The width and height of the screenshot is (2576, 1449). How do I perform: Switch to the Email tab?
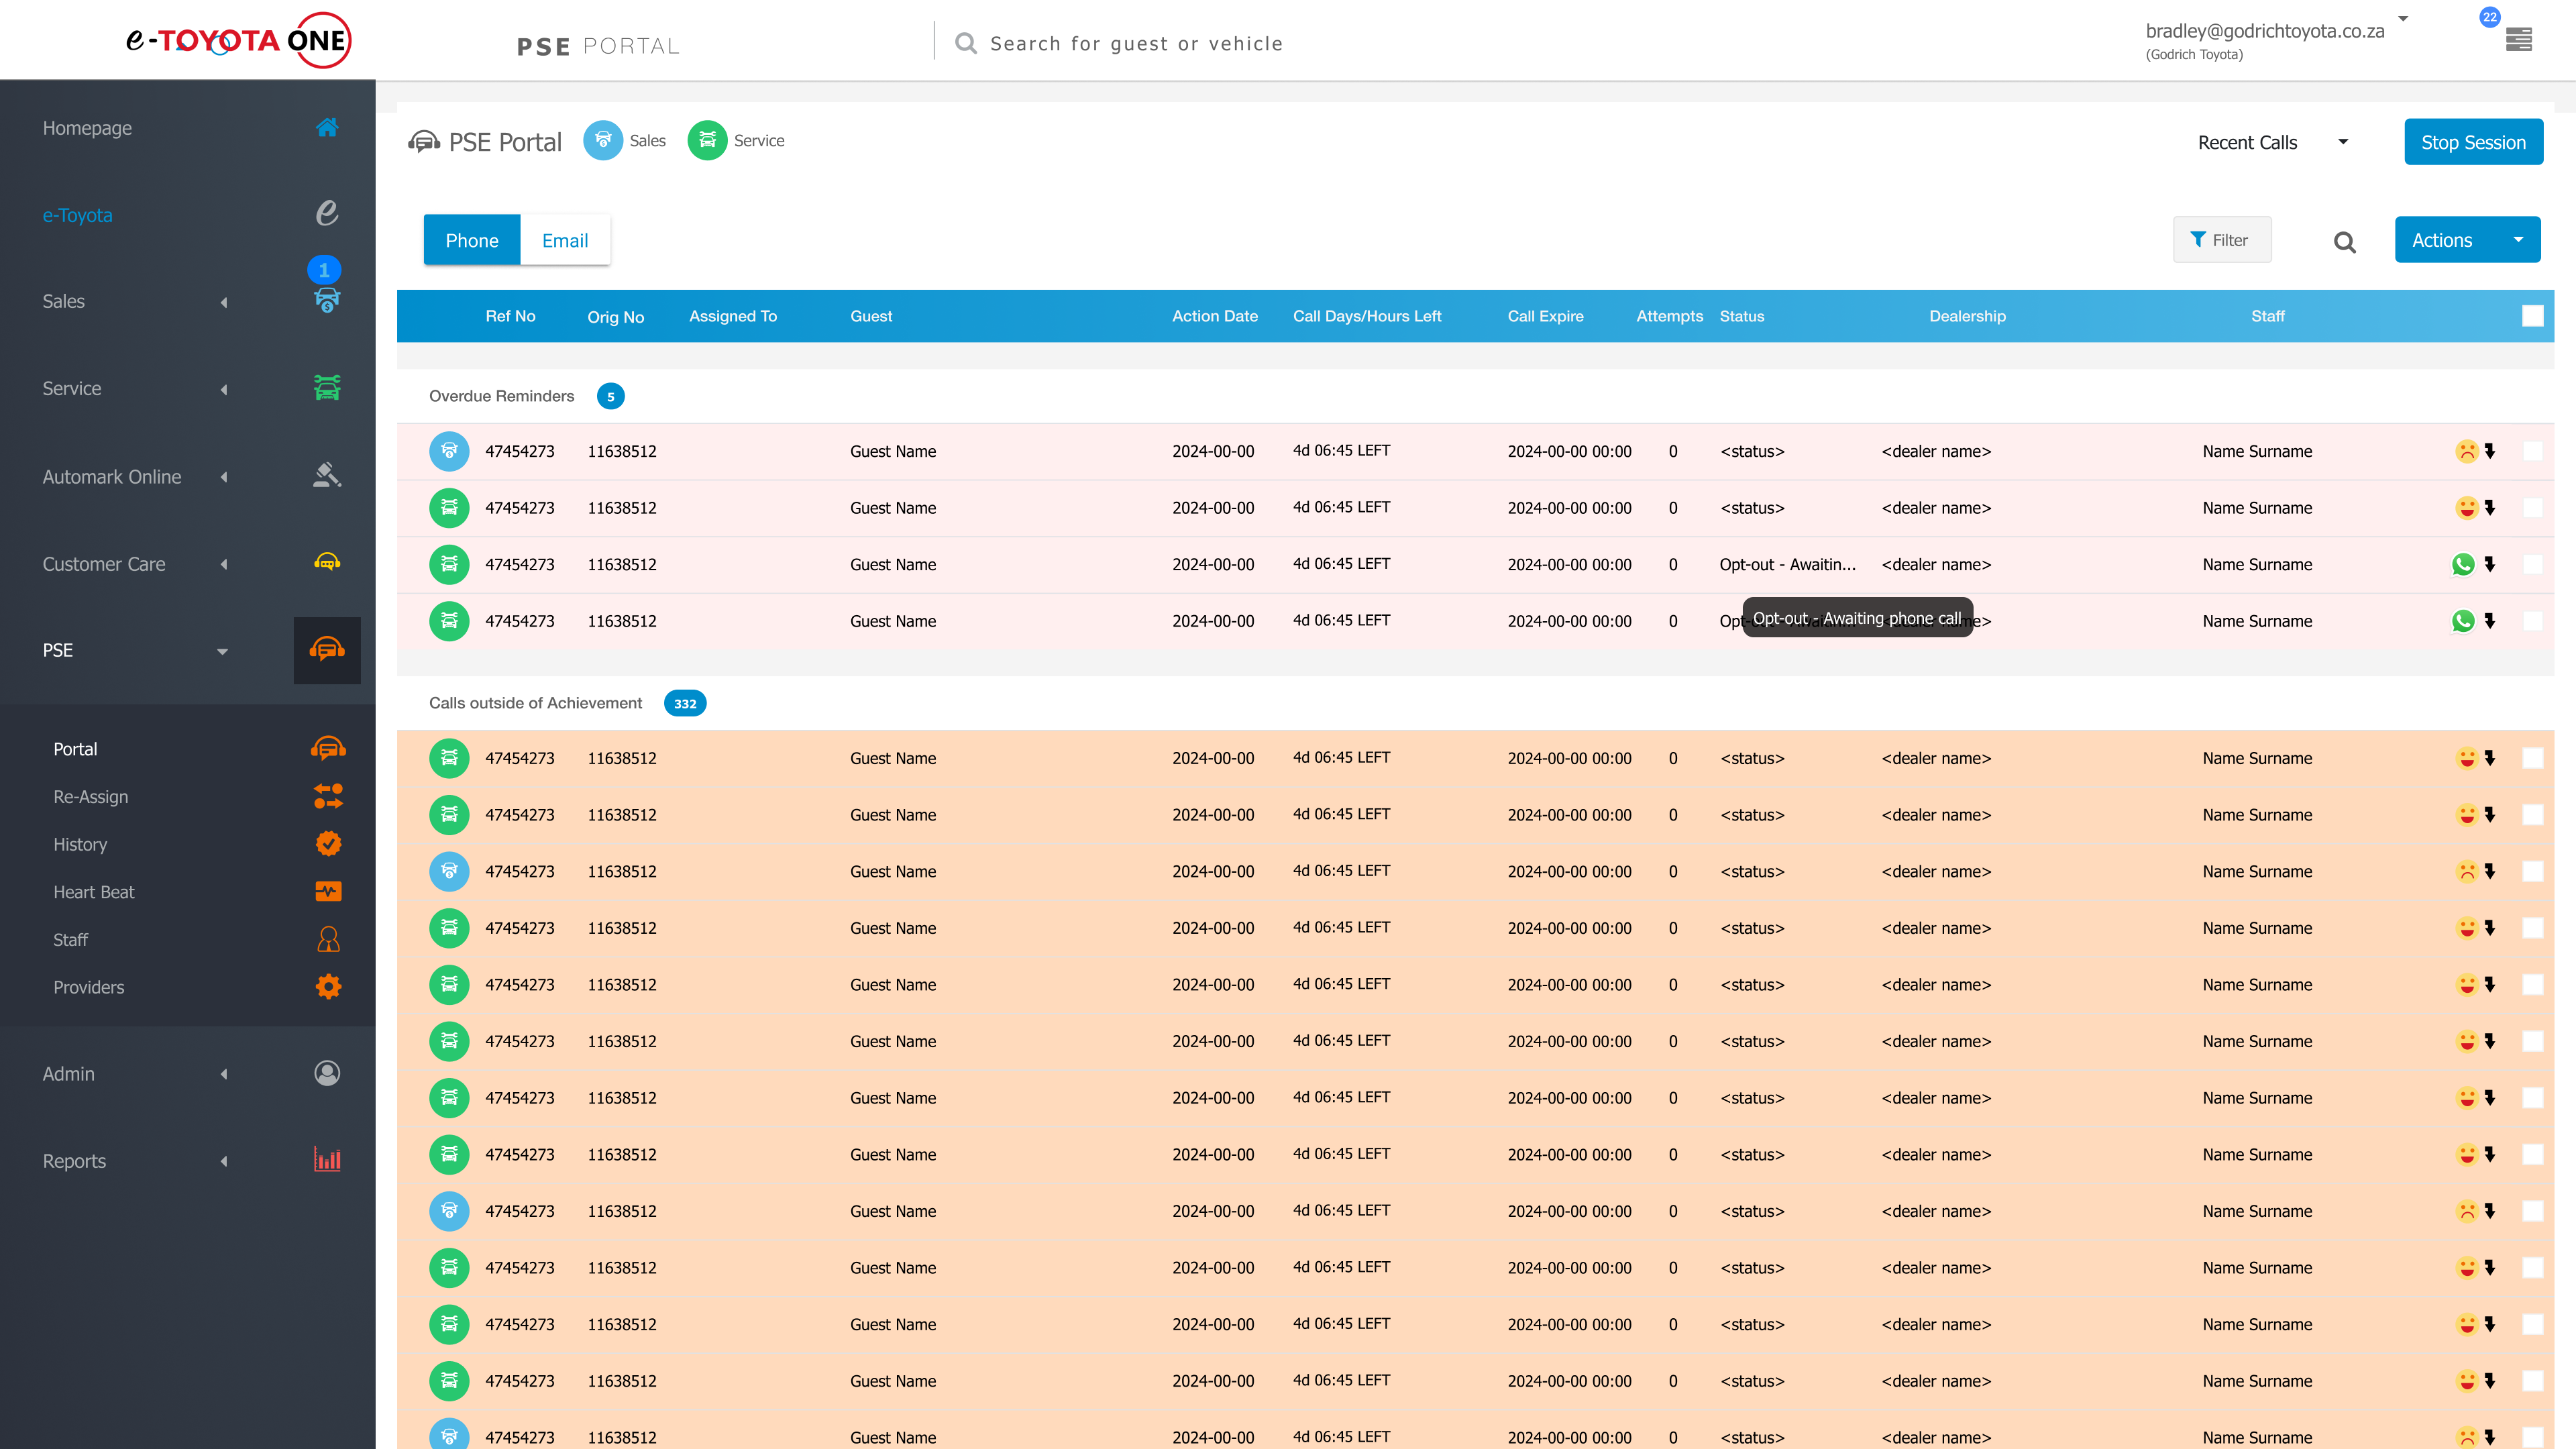(564, 240)
